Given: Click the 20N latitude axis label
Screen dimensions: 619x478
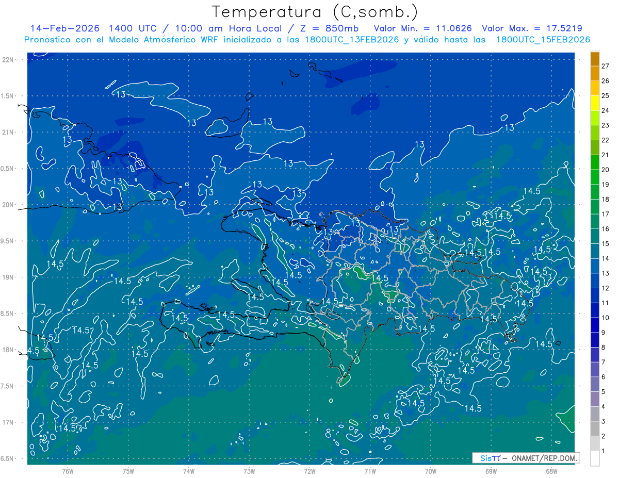Looking at the screenshot, I should point(7,205).
